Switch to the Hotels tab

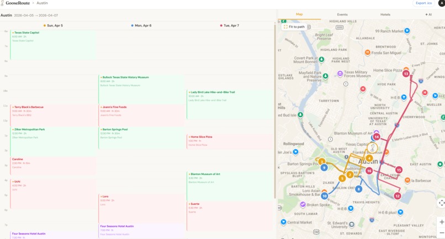click(x=385, y=14)
